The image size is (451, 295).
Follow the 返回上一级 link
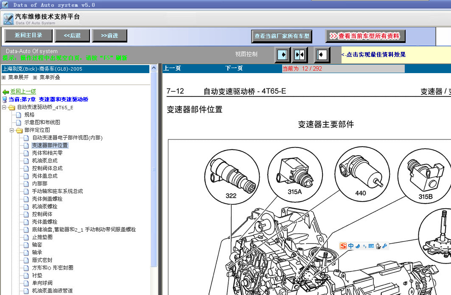tap(23, 91)
